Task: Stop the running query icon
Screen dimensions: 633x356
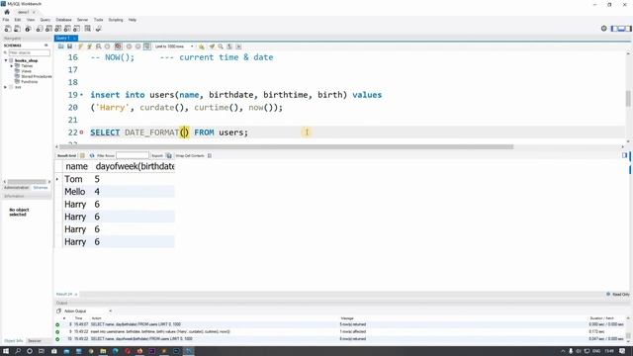Action: pos(108,46)
